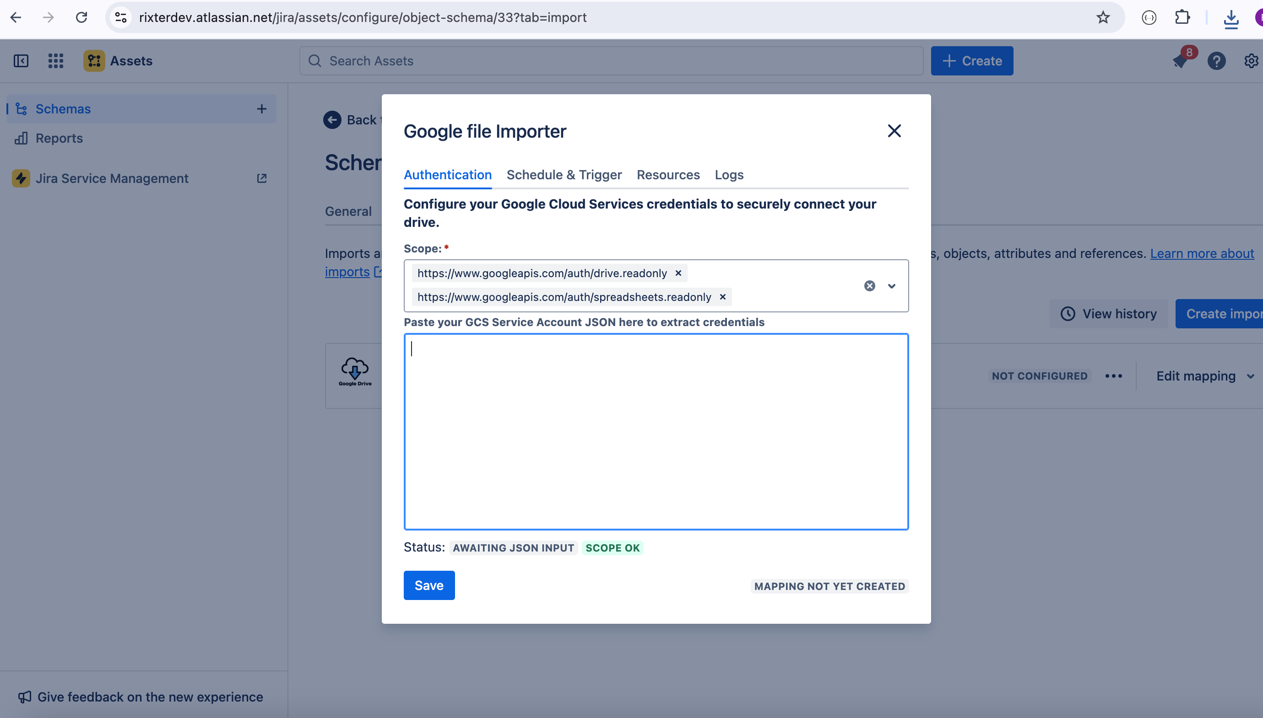Click the Schemas tree icon
The height and width of the screenshot is (718, 1263).
pos(20,108)
